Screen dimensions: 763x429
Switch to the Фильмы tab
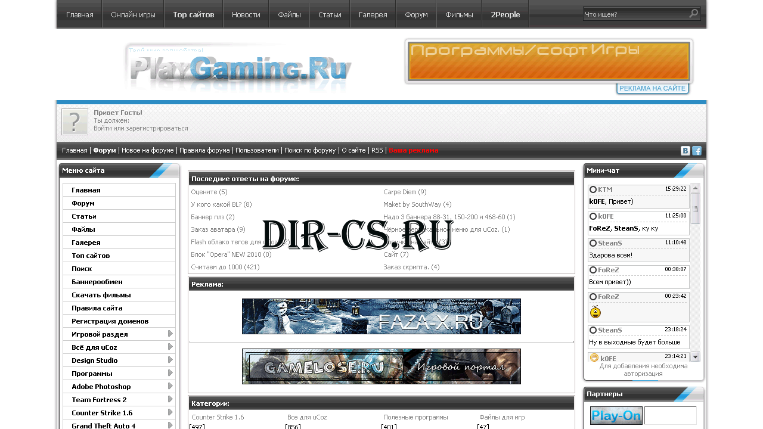point(458,14)
